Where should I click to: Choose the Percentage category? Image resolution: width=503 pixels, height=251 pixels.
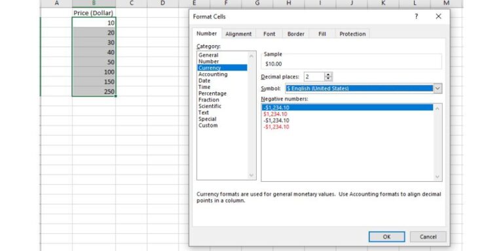(x=212, y=93)
